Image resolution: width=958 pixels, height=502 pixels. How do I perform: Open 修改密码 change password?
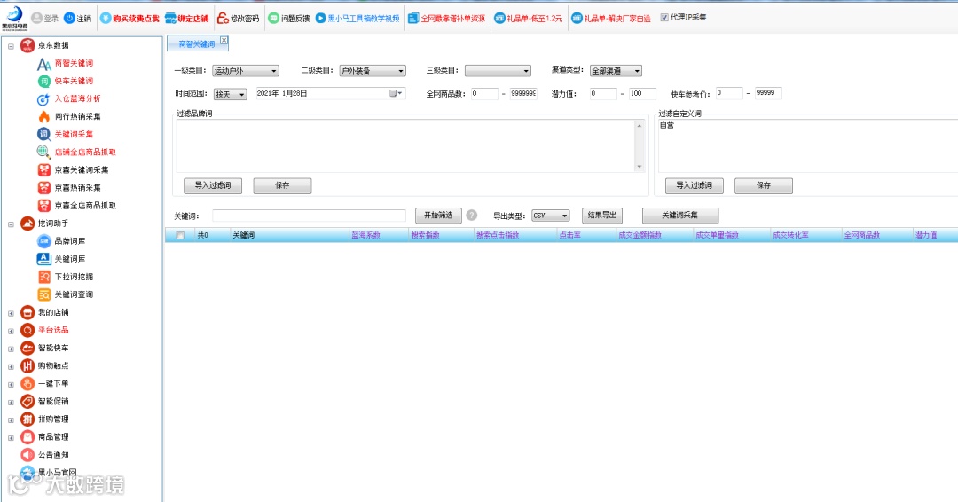tap(239, 19)
